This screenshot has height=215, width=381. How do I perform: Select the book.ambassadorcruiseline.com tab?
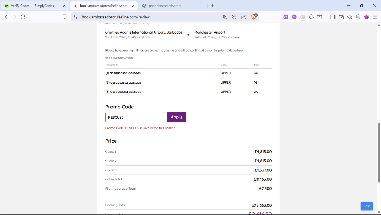pyautogui.click(x=104, y=6)
